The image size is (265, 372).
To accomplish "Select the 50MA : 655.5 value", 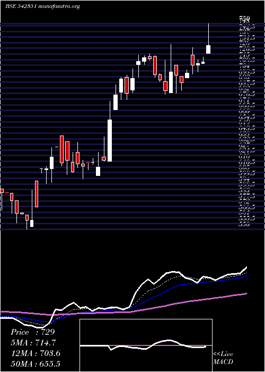I will tap(36, 364).
